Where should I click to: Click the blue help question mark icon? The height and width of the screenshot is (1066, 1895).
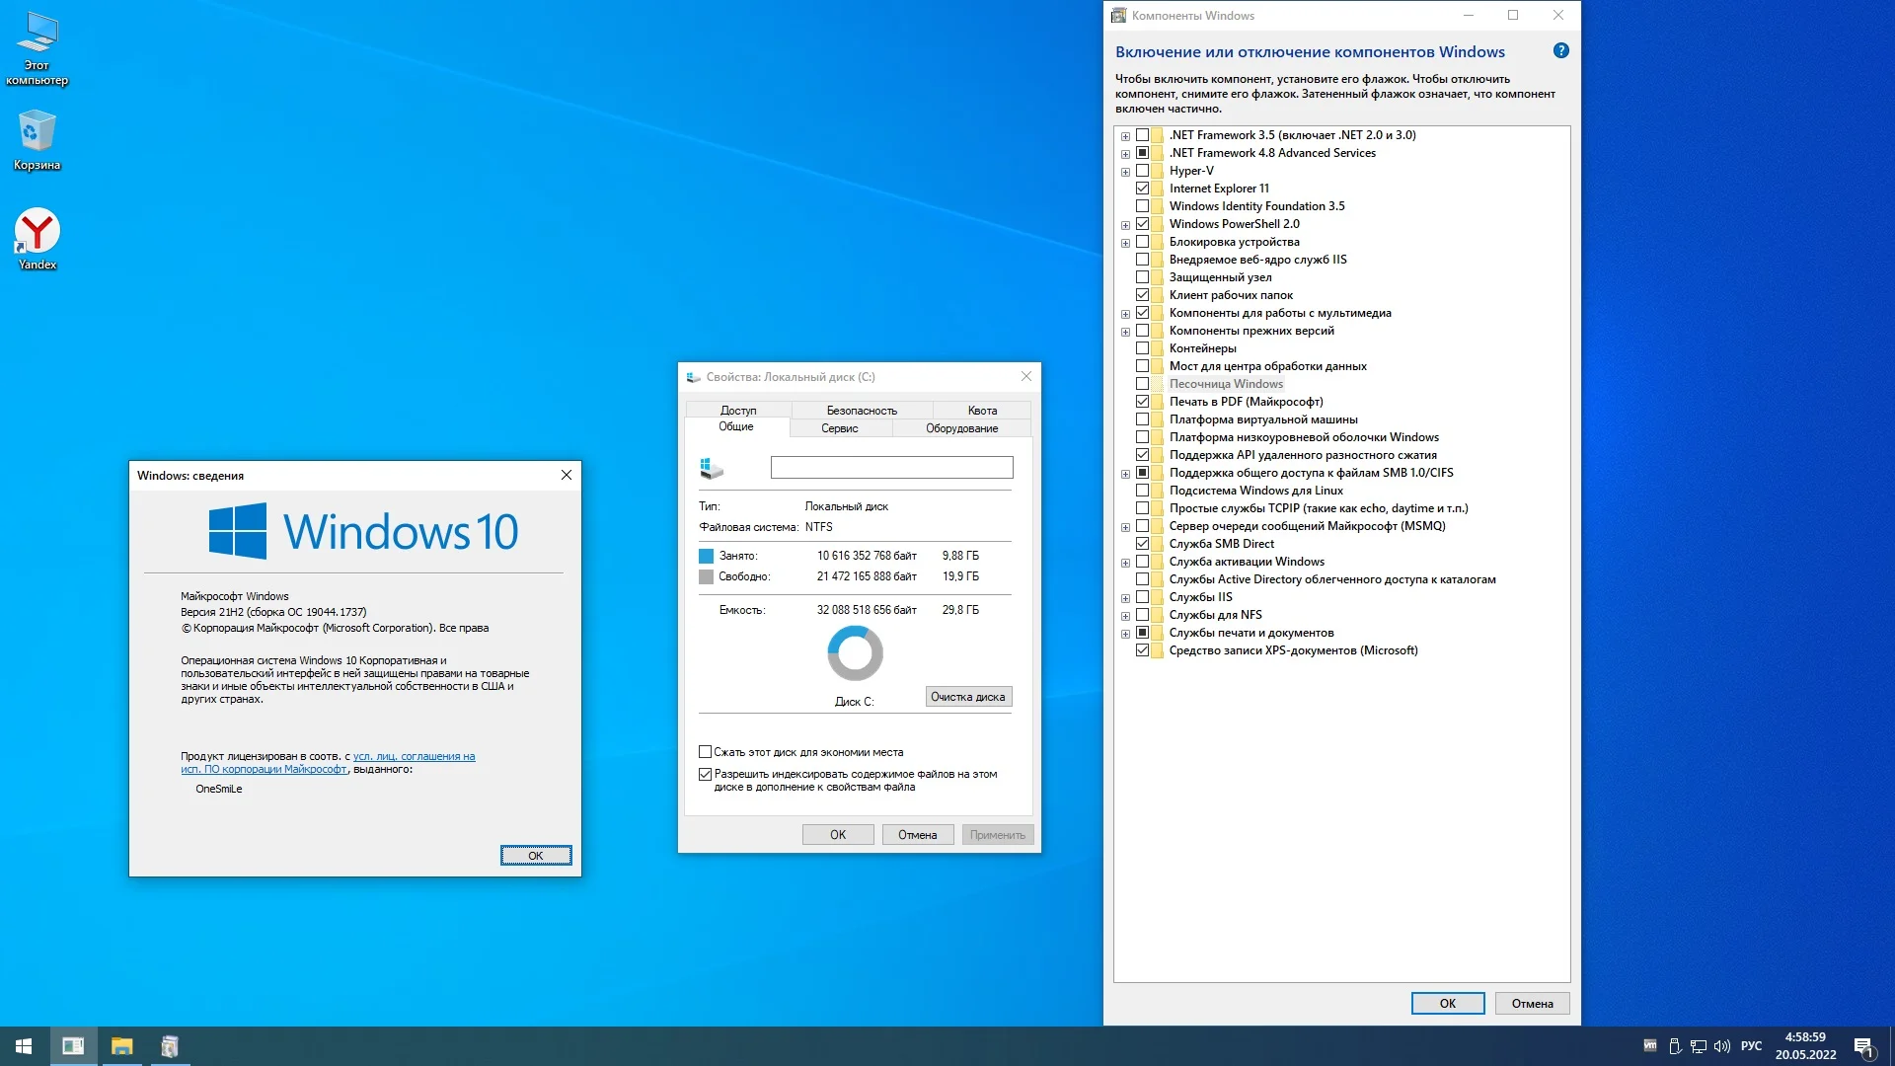[1560, 51]
